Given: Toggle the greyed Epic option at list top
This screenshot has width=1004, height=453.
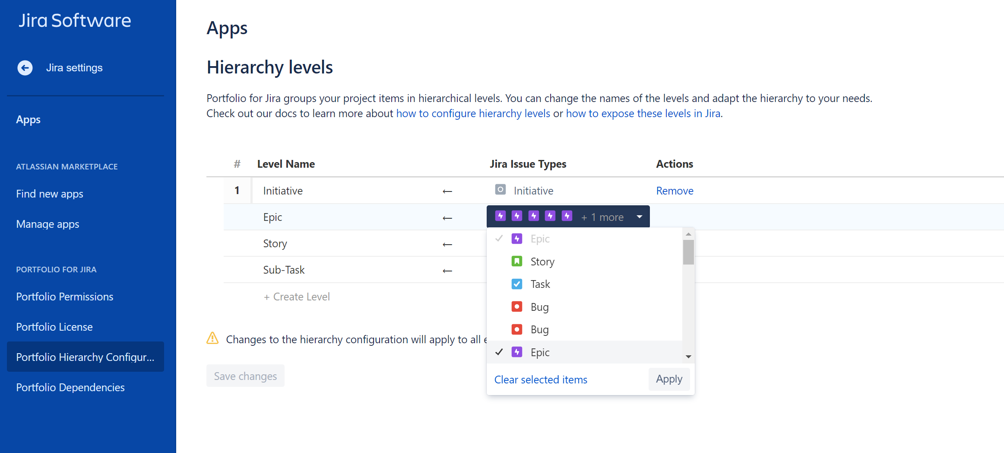Looking at the screenshot, I should click(x=584, y=239).
